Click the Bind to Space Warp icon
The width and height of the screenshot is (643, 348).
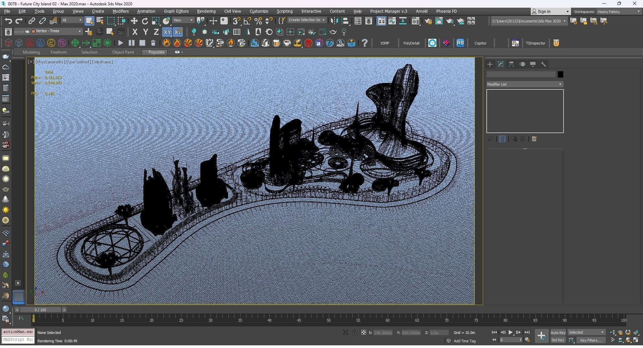[x=53, y=21]
